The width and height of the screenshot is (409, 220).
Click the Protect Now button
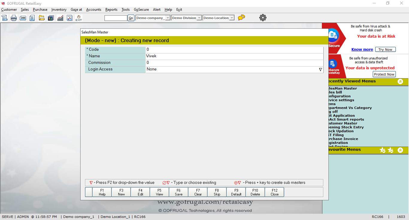click(x=384, y=74)
